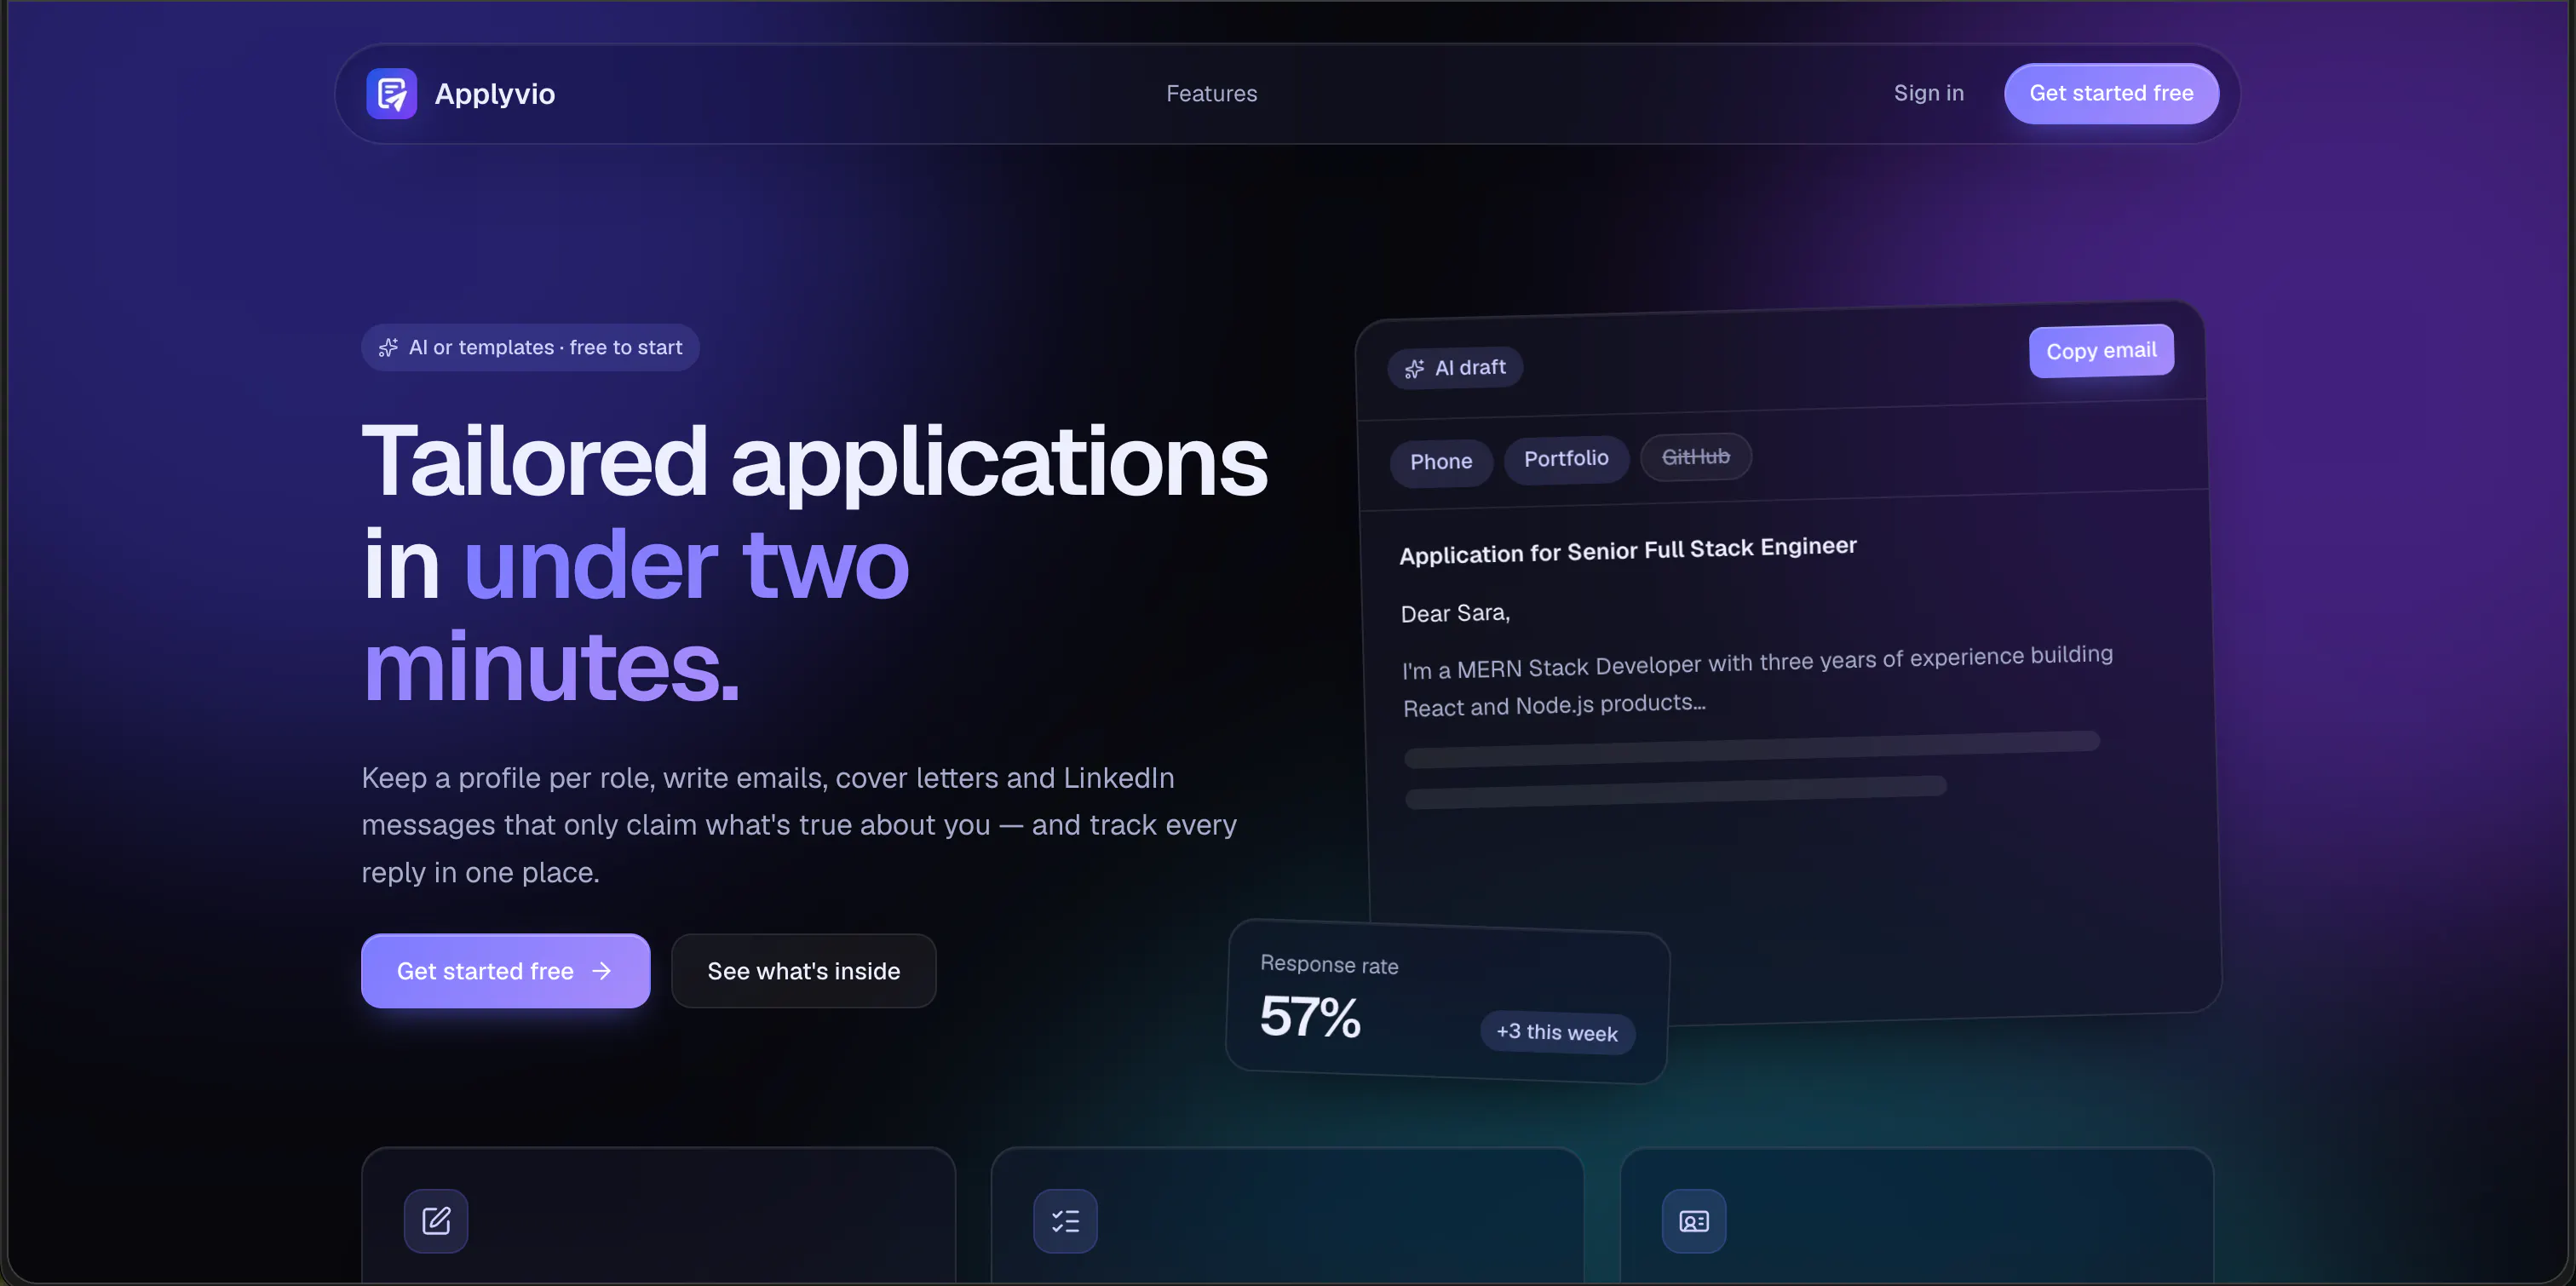Screen dimensions: 2576x1286
Task: Click the Copy email button
Action: [2101, 351]
